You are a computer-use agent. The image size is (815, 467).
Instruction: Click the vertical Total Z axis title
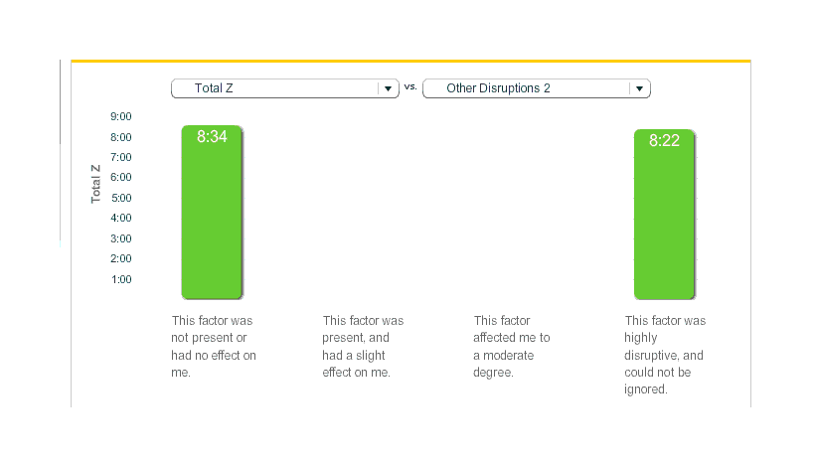coord(96,184)
